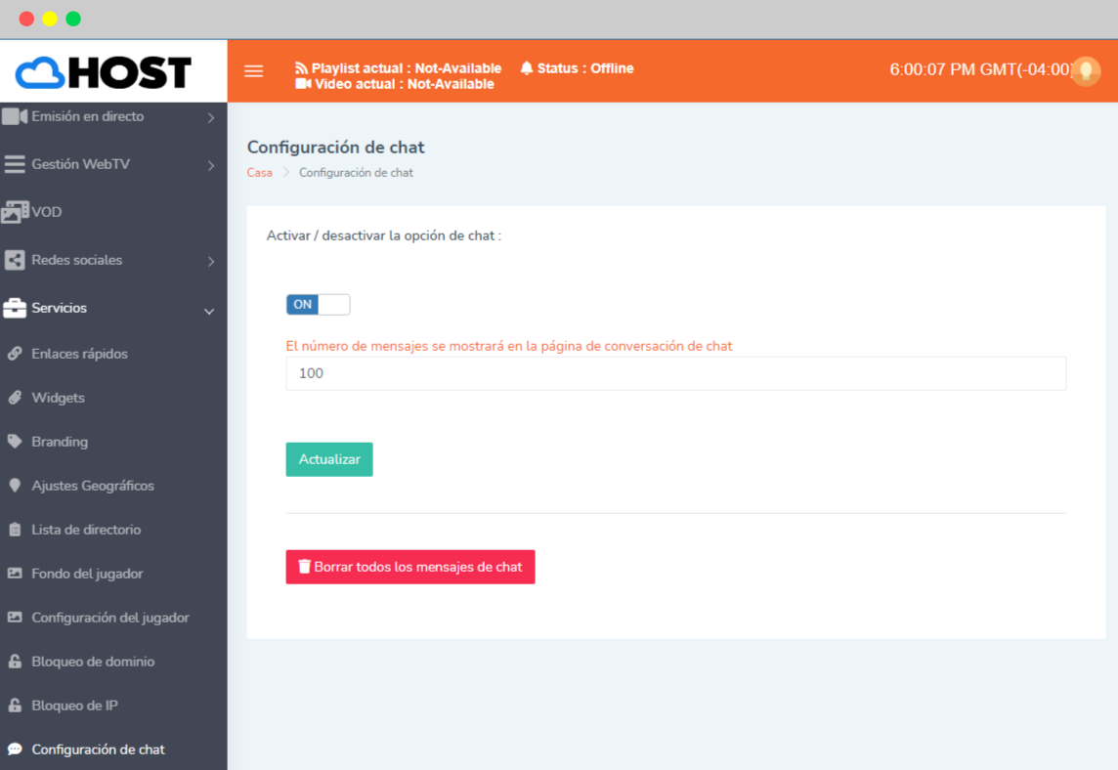Screen dimensions: 1118x770
Task: Expand Emisión en directo submenu chevron
Action: 211,117
